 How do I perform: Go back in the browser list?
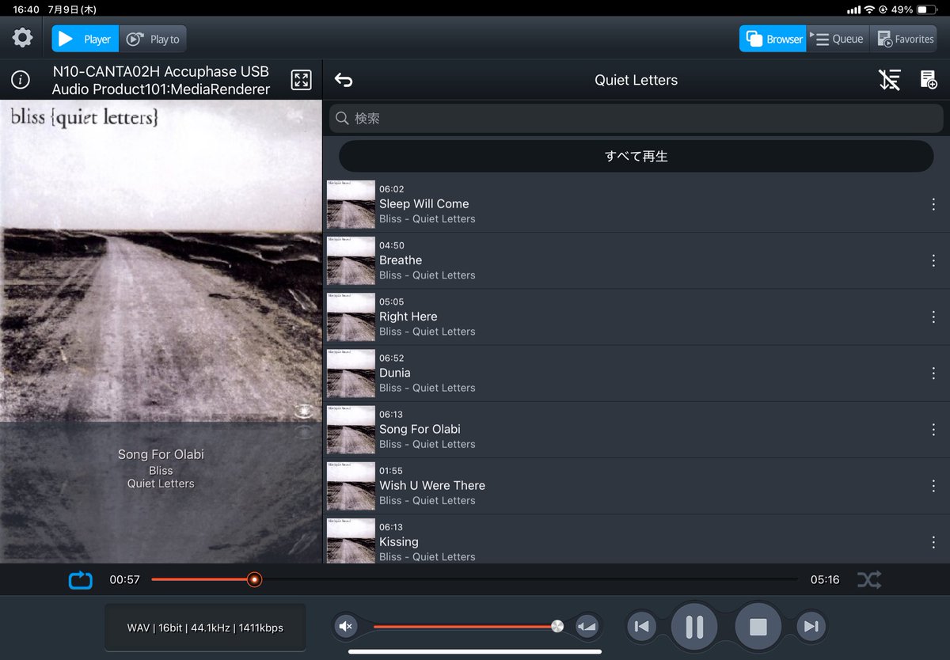(344, 80)
